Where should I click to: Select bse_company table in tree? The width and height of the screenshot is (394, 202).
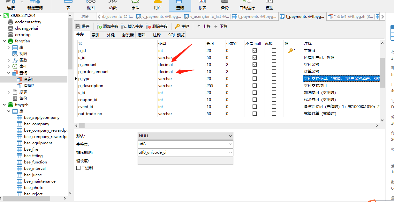tap(36, 124)
